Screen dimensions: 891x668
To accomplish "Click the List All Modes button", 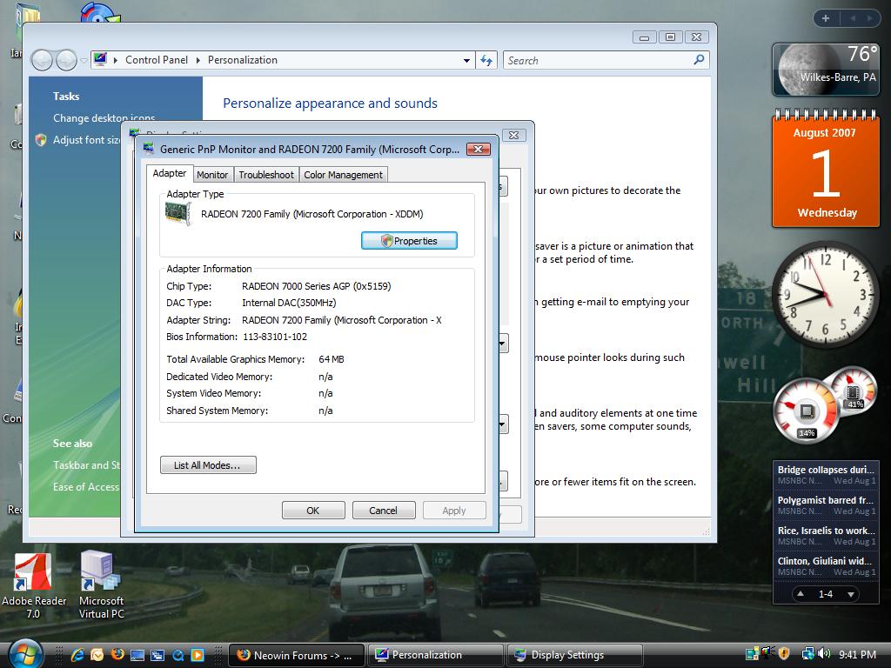I will coord(208,465).
